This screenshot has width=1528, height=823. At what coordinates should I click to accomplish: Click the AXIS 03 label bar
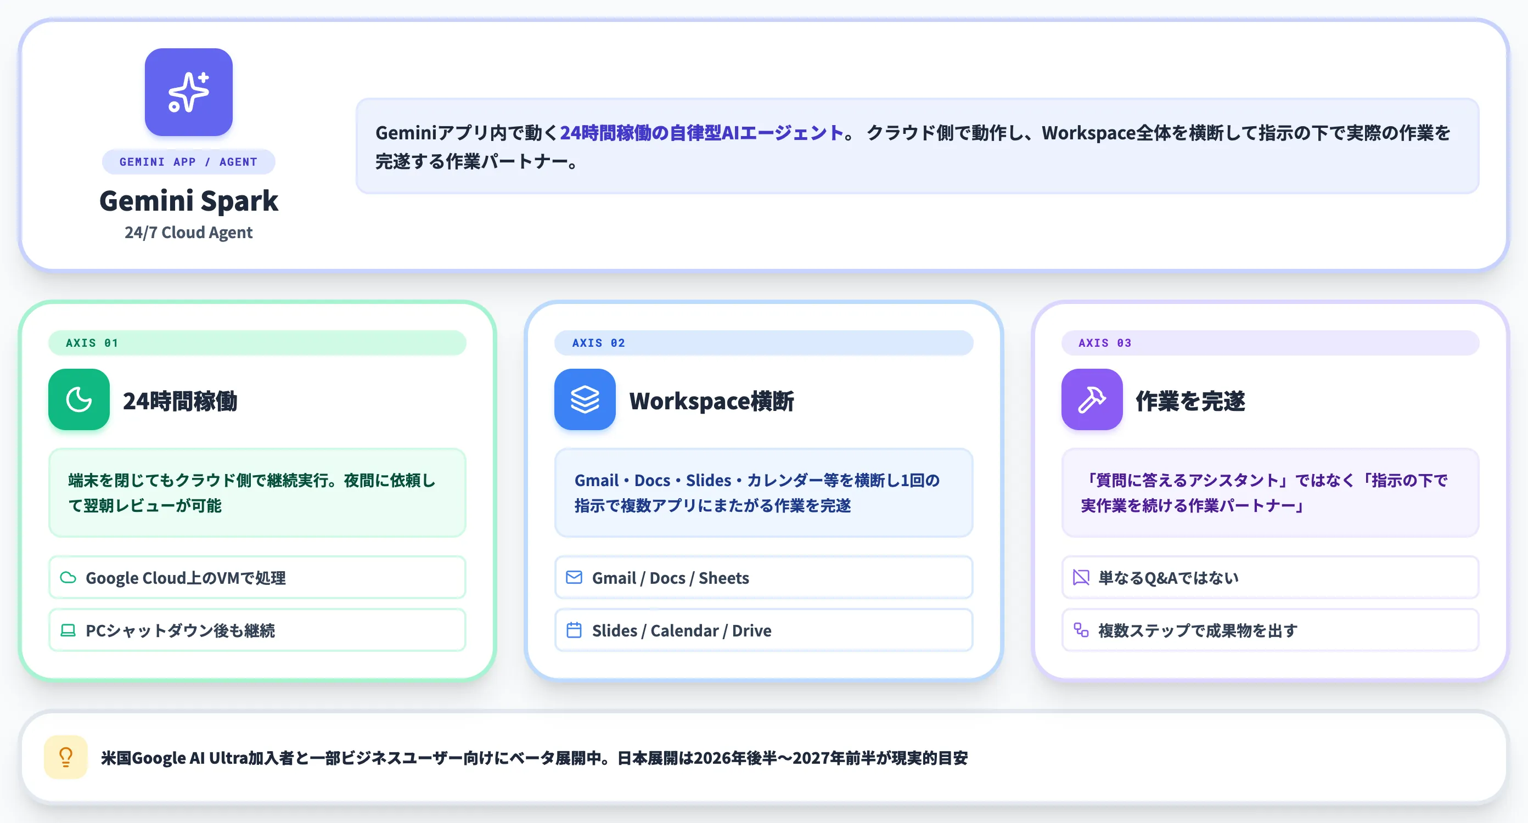[x=1270, y=343]
